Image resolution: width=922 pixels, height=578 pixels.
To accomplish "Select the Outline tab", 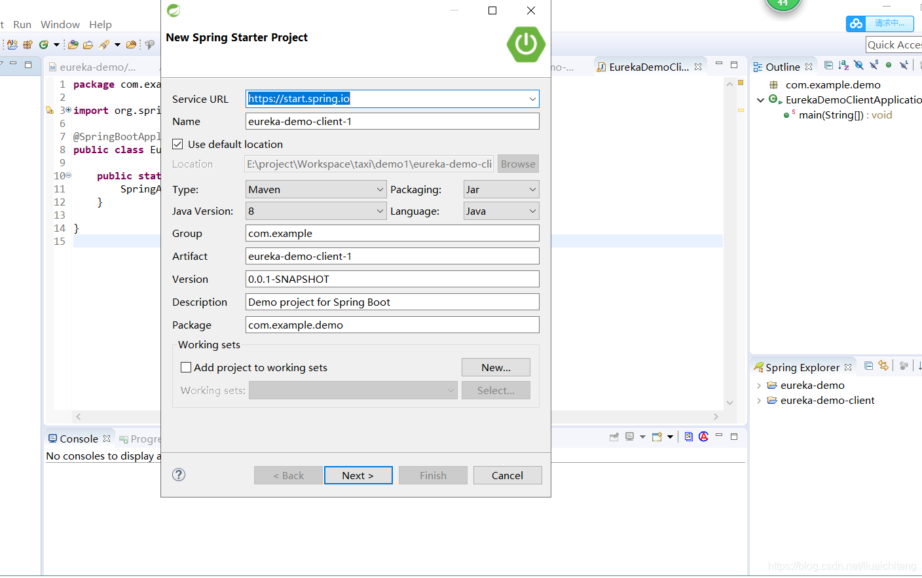I will [x=783, y=67].
